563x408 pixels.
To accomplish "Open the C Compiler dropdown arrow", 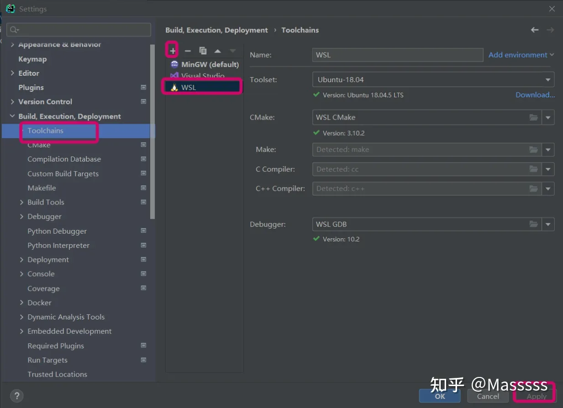I will click(548, 169).
